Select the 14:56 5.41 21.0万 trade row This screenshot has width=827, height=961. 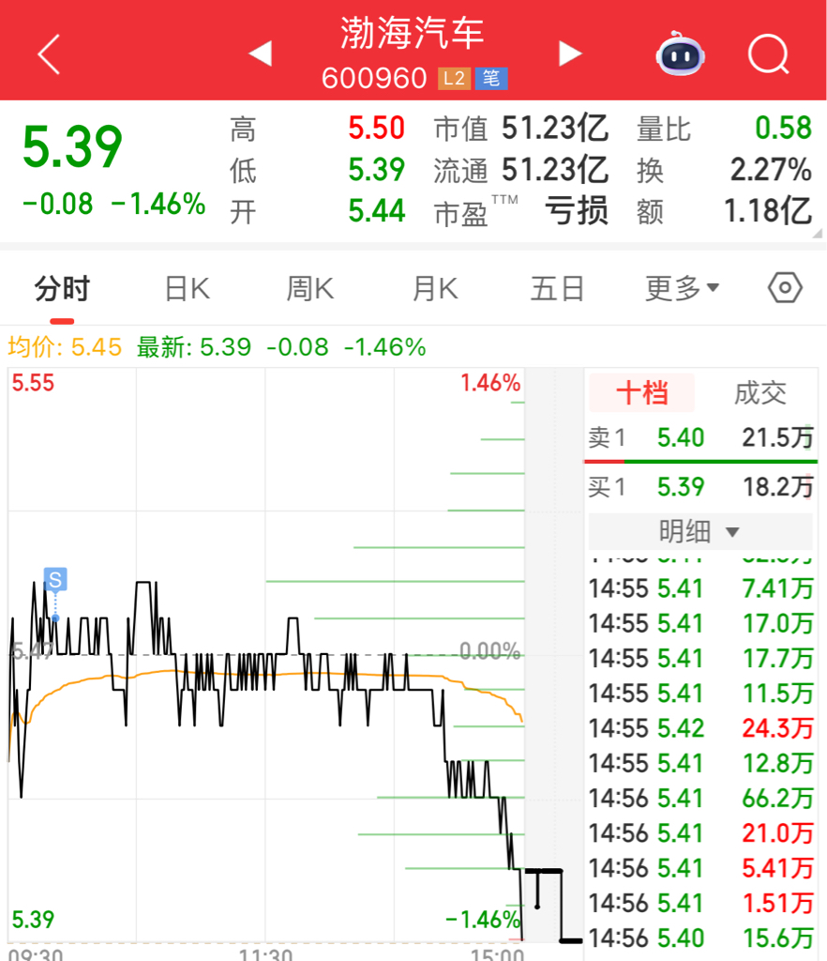tap(700, 833)
